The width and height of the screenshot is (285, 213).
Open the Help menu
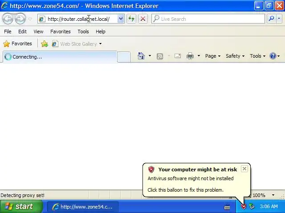click(x=100, y=32)
